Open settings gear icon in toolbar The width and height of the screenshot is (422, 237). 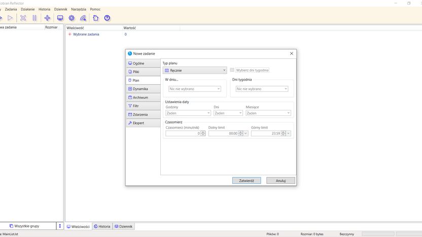[72, 18]
